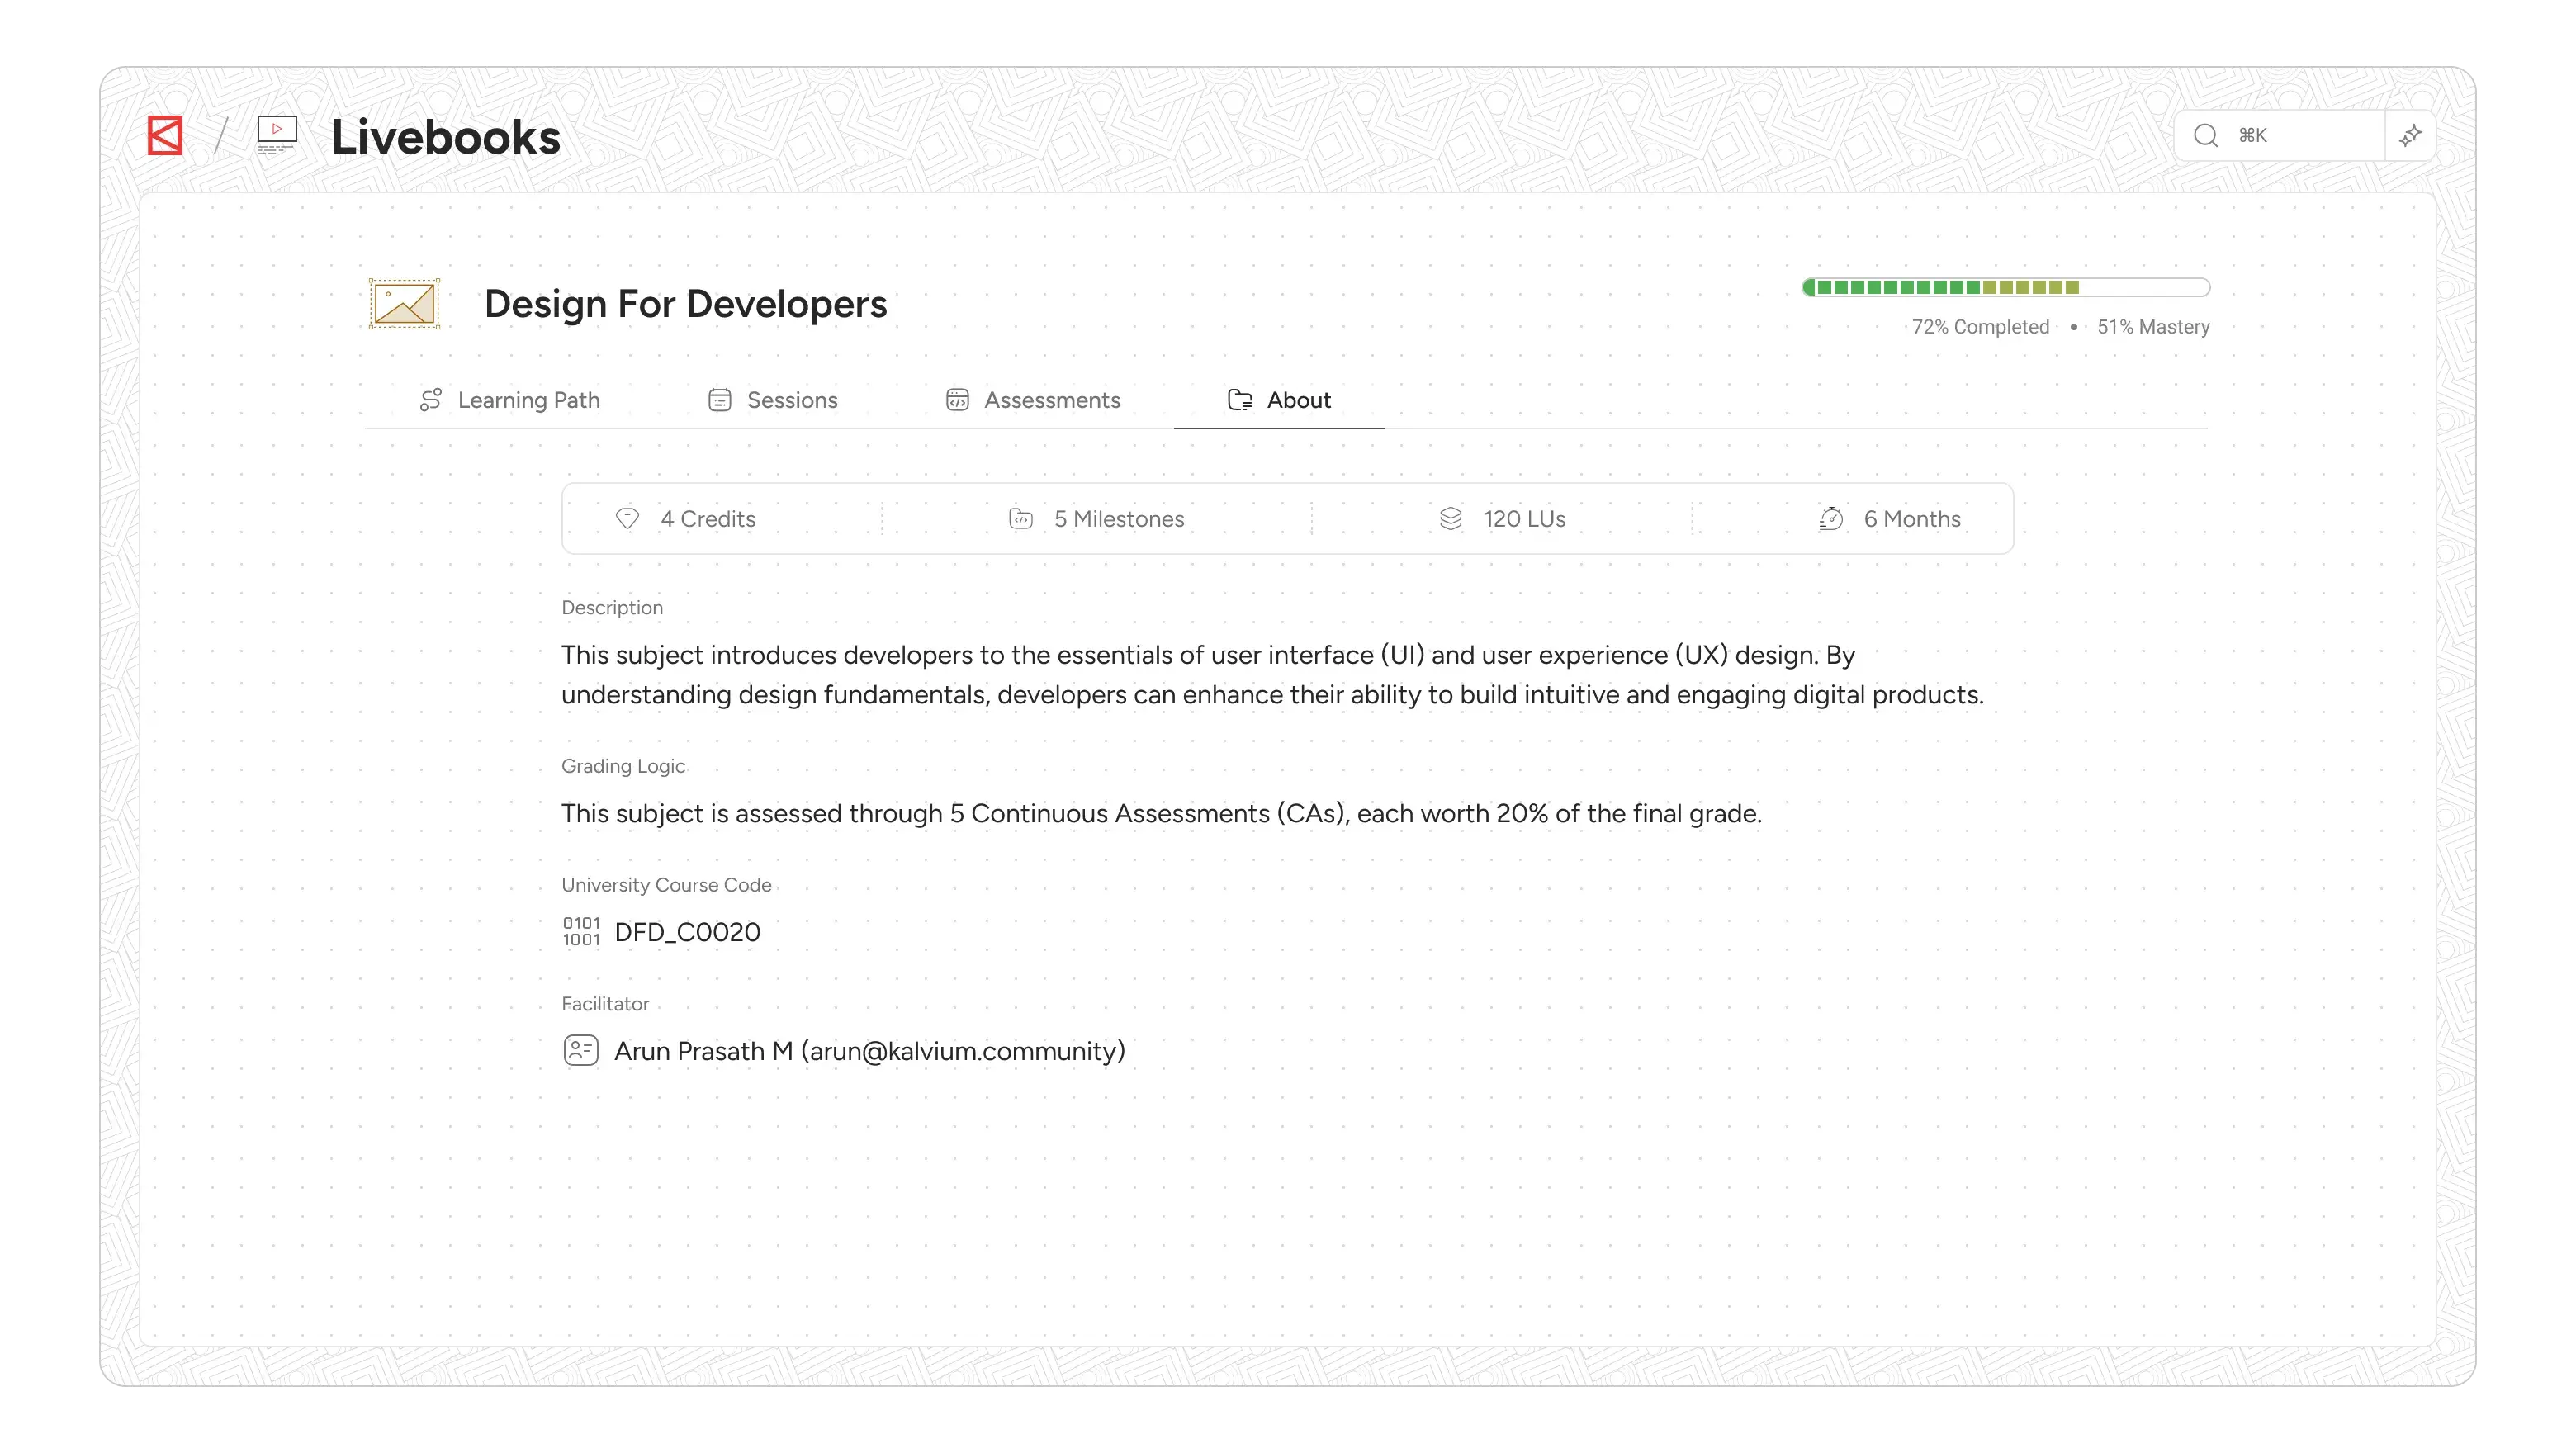Select the duration clock icon beside 6 Months
Screen dimensions: 2576x1453
click(x=1830, y=518)
